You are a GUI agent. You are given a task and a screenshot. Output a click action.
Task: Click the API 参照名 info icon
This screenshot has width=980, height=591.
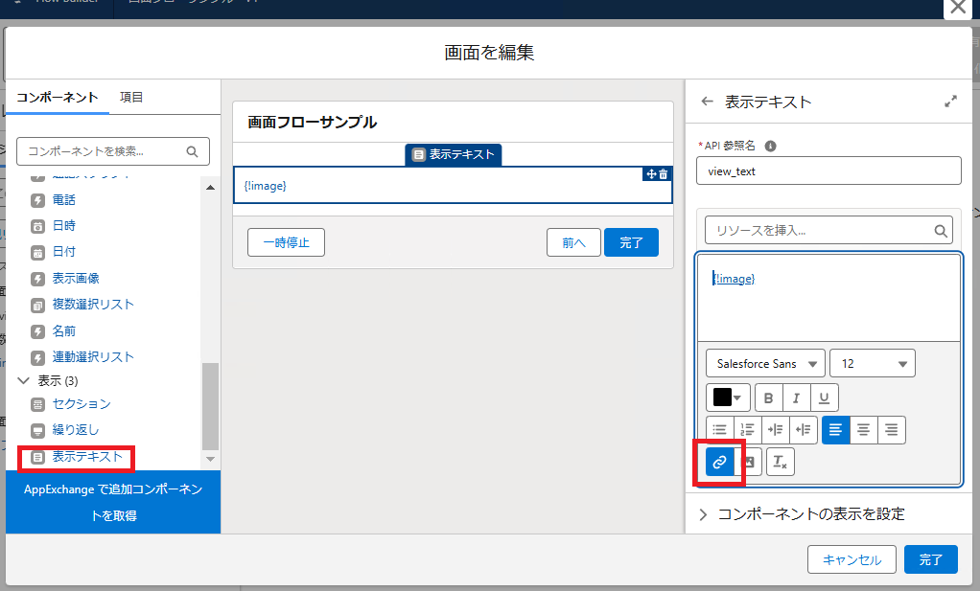(771, 146)
